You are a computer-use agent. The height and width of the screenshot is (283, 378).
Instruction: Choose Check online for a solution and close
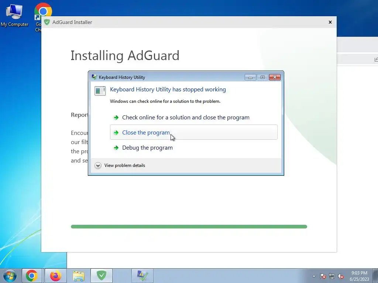[193, 118]
